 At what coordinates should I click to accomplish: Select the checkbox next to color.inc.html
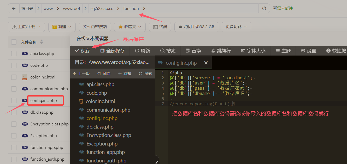(x=14, y=77)
